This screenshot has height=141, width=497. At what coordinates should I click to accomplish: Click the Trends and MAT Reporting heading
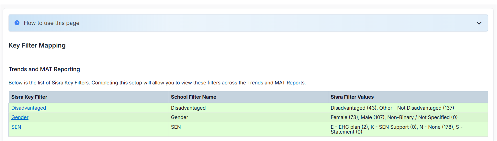44,69
